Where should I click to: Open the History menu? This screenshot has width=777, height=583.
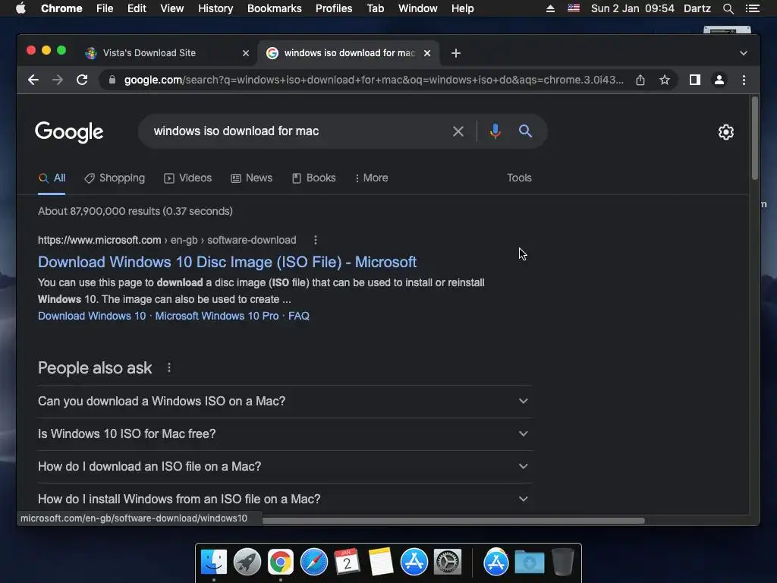tap(215, 8)
